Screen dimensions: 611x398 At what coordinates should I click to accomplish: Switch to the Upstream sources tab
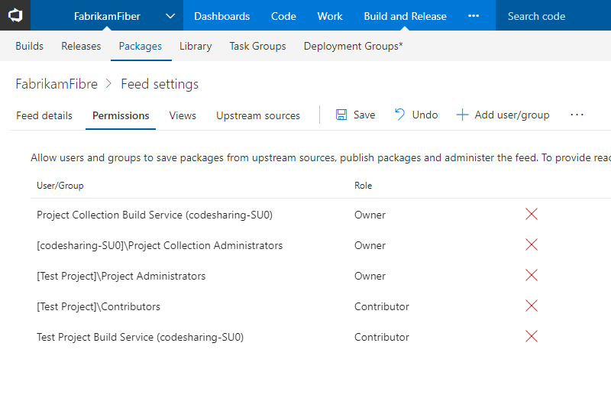[258, 116]
